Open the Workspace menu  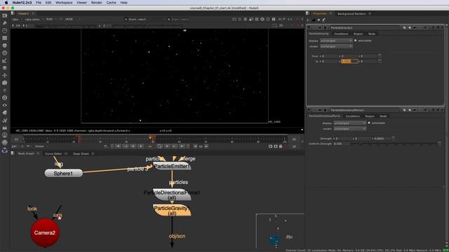click(x=64, y=3)
